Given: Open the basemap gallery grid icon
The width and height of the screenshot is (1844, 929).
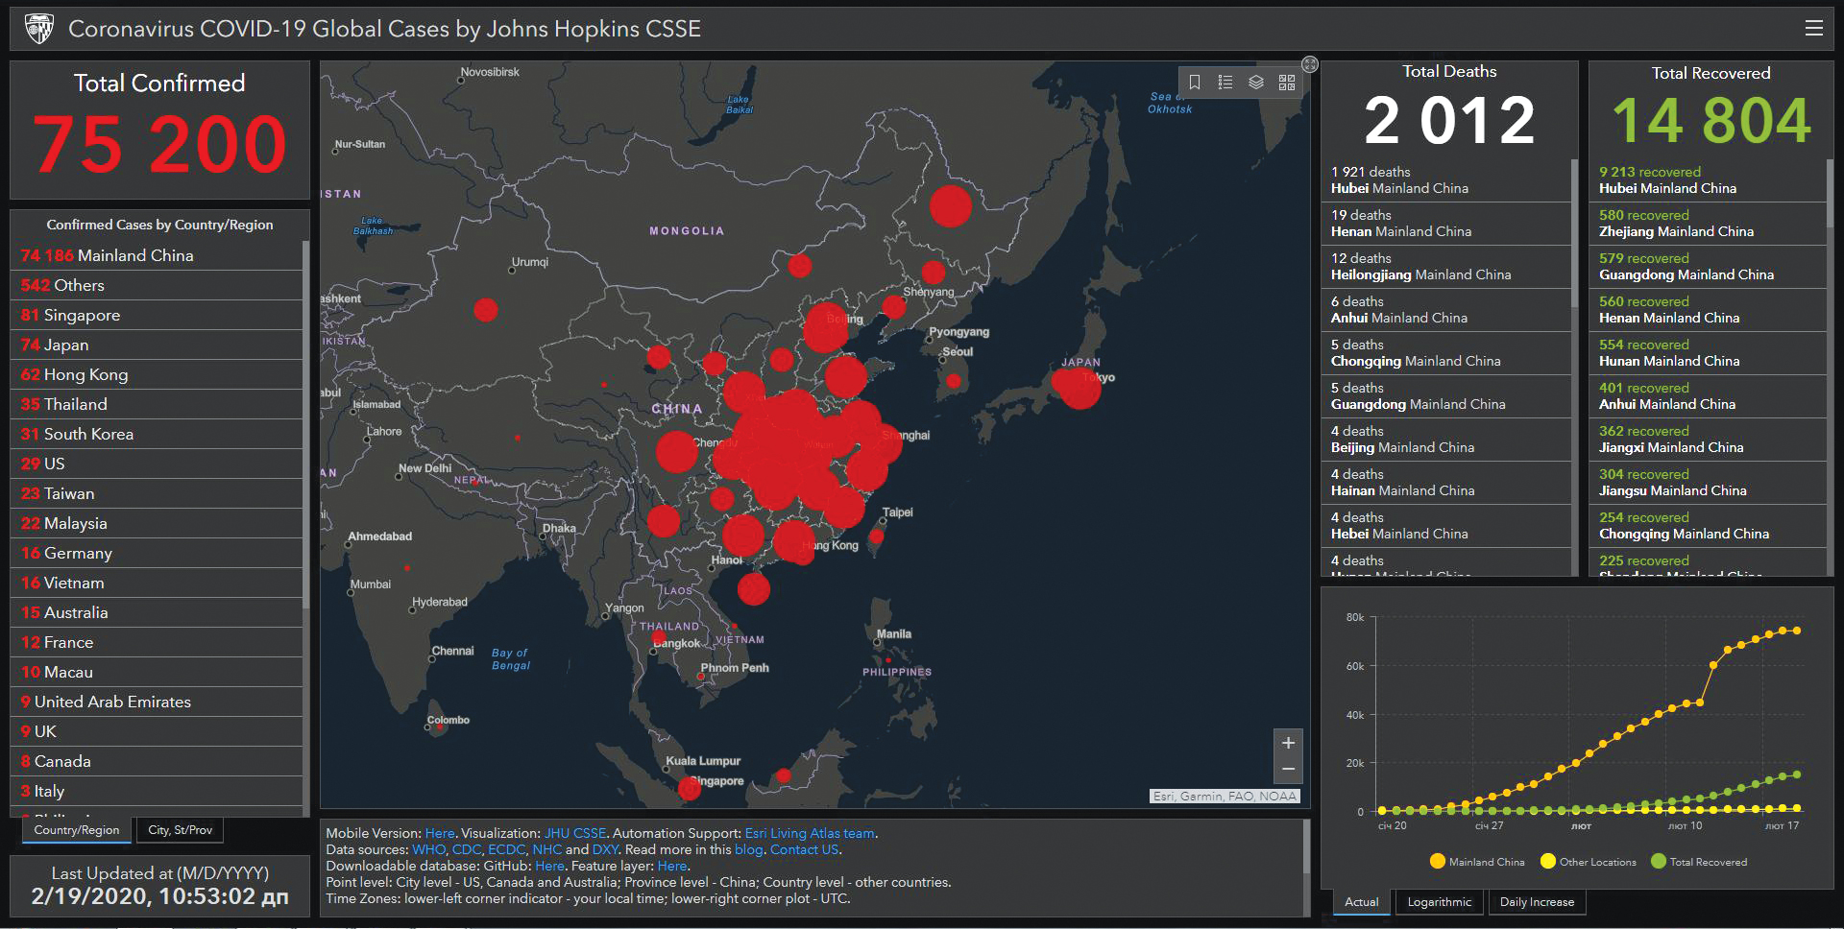Looking at the screenshot, I should pyautogui.click(x=1287, y=83).
